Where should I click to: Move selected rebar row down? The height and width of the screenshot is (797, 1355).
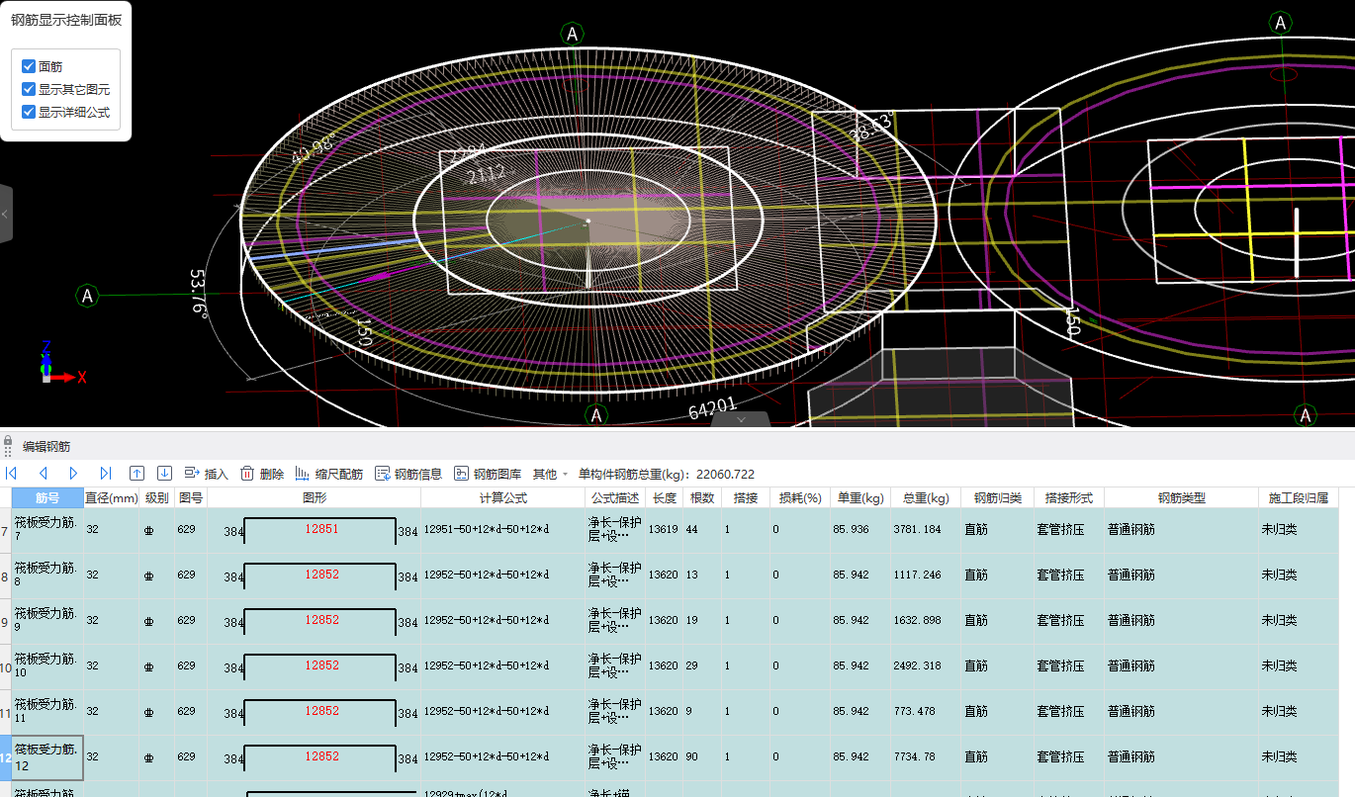click(x=165, y=474)
